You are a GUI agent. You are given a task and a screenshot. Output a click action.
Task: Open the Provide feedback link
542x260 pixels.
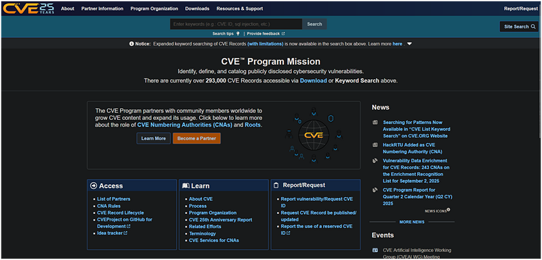click(x=266, y=34)
